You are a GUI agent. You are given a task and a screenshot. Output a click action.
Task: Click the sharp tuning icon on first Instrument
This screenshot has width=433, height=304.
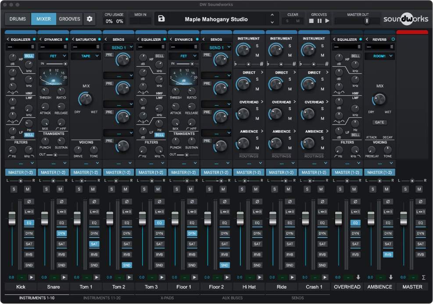click(261, 64)
